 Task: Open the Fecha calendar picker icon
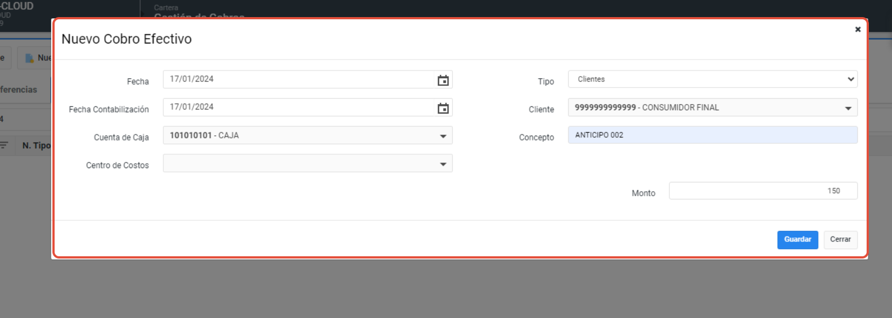(x=443, y=80)
